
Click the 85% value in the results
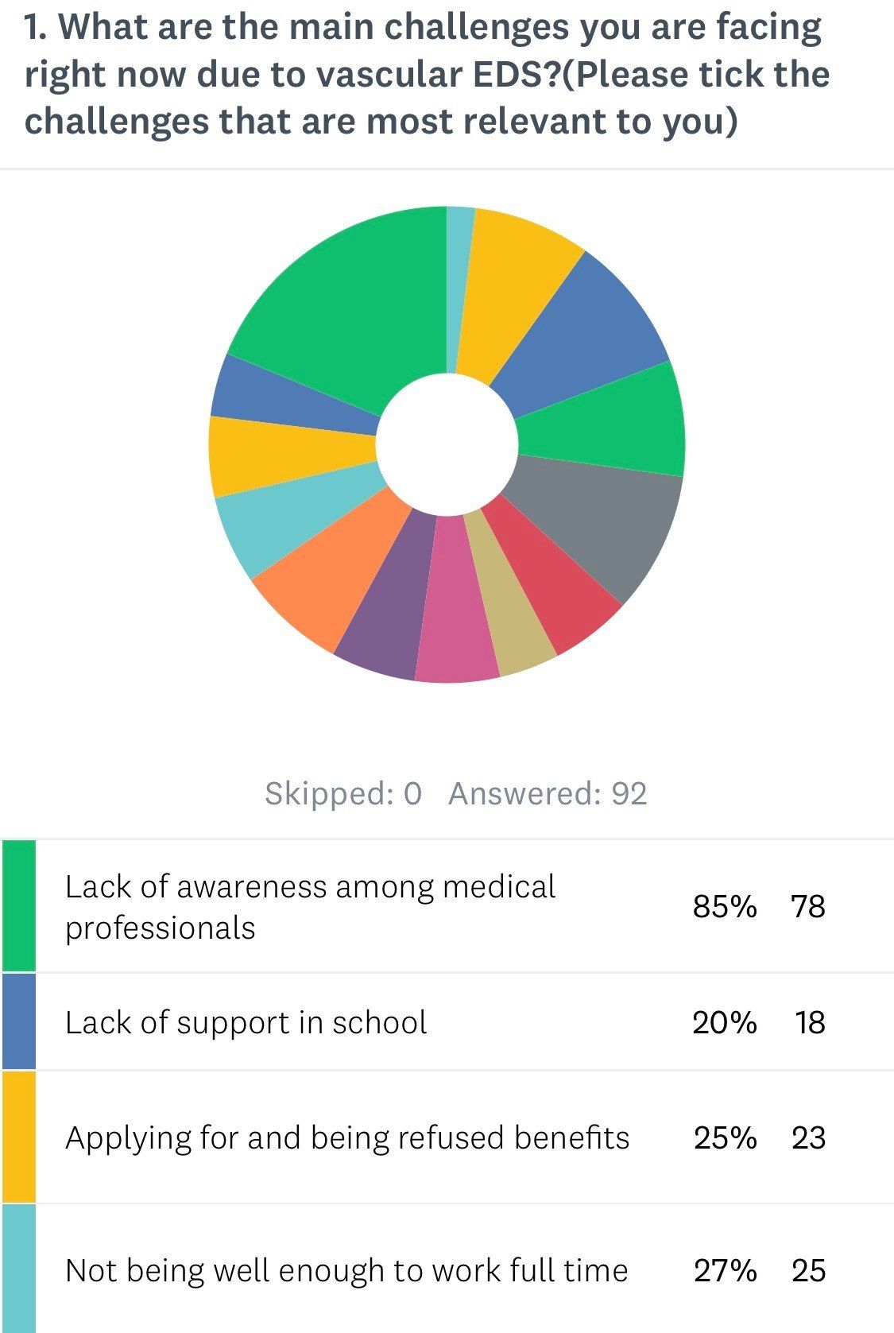click(724, 907)
